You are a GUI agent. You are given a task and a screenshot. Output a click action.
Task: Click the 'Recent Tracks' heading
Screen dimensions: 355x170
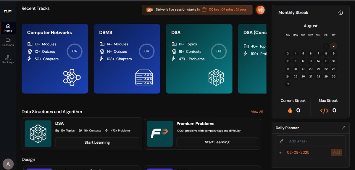click(x=35, y=8)
